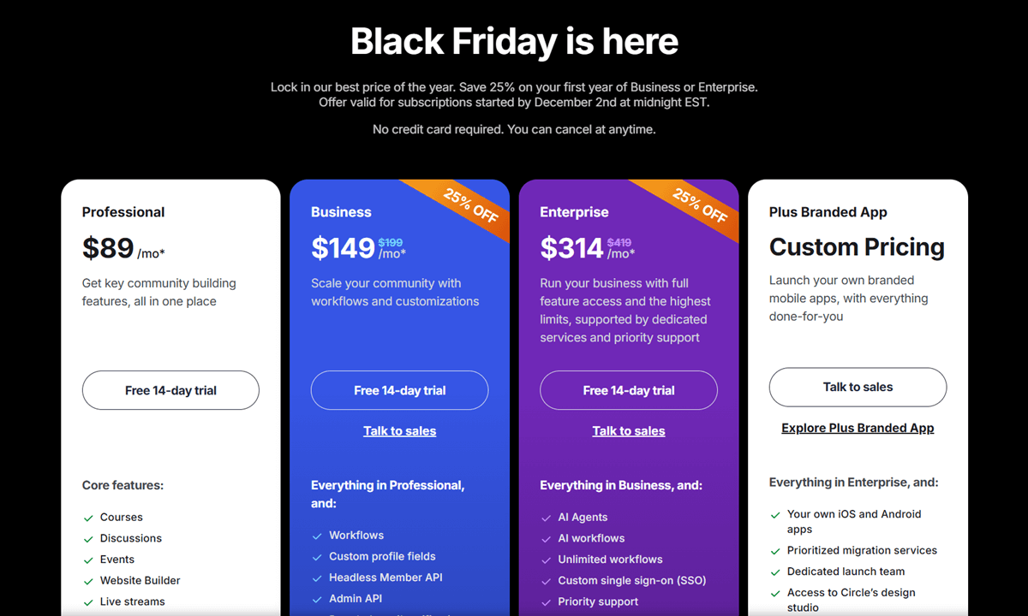This screenshot has width=1028, height=616.
Task: Click the checkmark next to Workflows
Action: click(x=316, y=535)
